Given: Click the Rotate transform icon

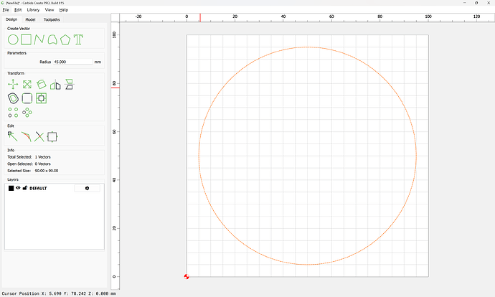Looking at the screenshot, I should [x=41, y=85].
